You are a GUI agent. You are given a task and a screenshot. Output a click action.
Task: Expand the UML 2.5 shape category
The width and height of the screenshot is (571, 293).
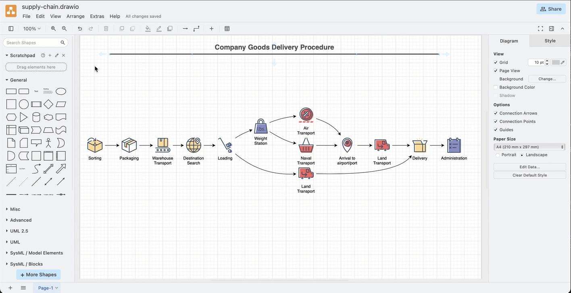17,231
